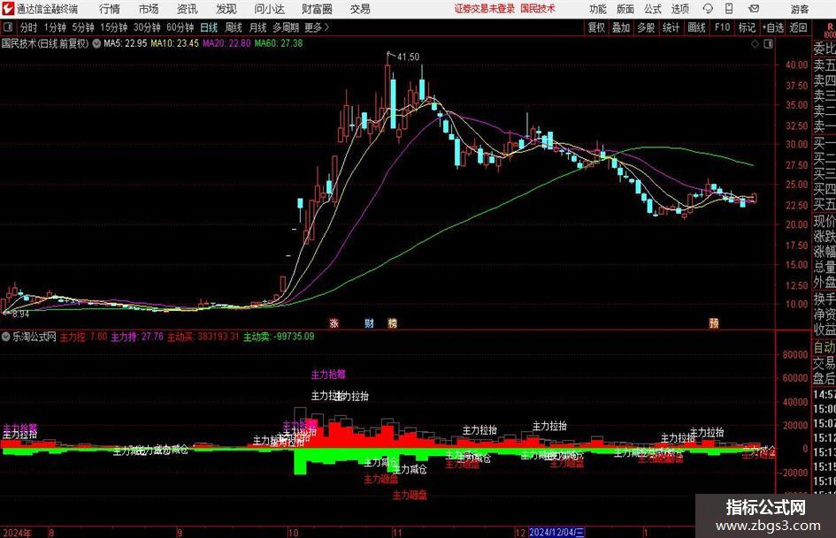Switch to 5分钟 chart period

(x=82, y=27)
